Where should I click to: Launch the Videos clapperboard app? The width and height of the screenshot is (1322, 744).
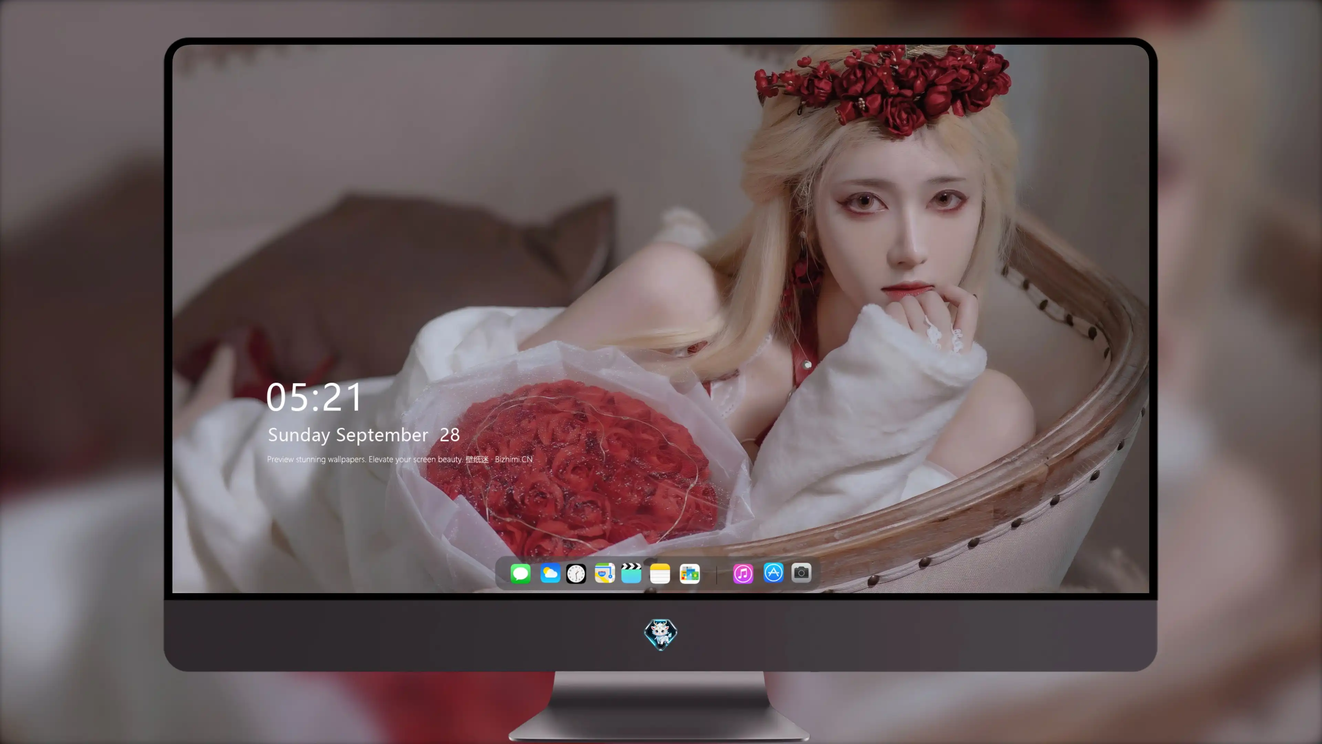point(631,573)
